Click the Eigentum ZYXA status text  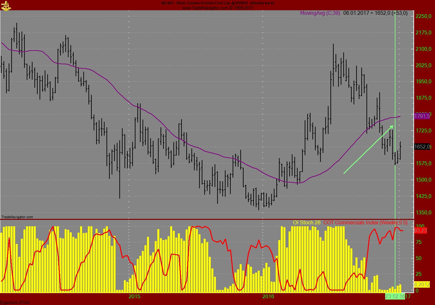click(x=14, y=302)
